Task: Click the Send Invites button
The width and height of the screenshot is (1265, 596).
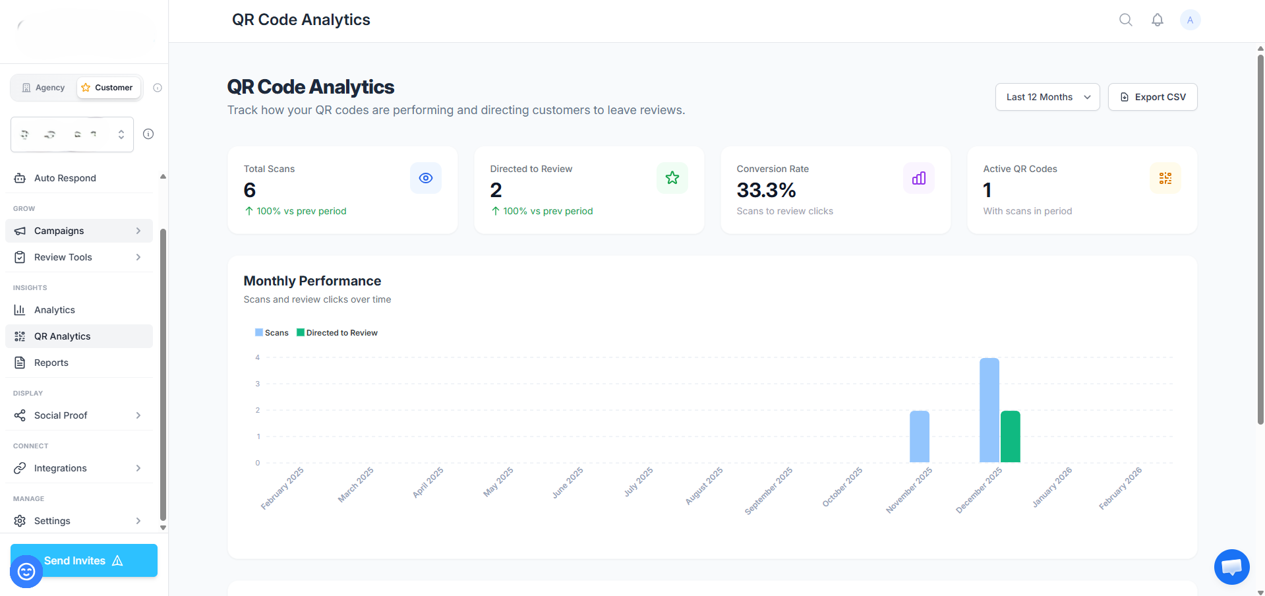Action: pyautogui.click(x=84, y=560)
